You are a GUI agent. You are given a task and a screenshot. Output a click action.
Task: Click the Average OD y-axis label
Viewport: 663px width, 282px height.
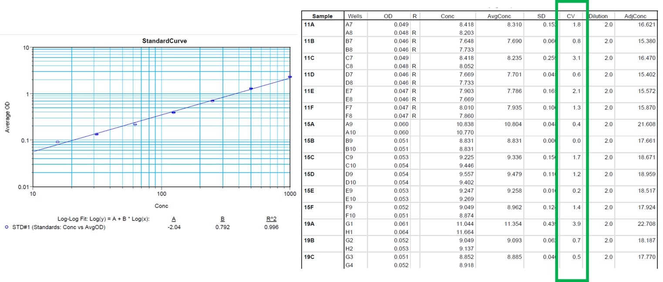[7, 117]
